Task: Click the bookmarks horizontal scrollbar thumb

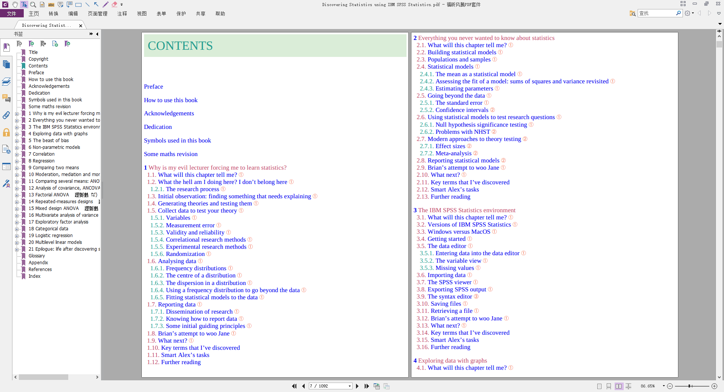Action: click(43, 377)
